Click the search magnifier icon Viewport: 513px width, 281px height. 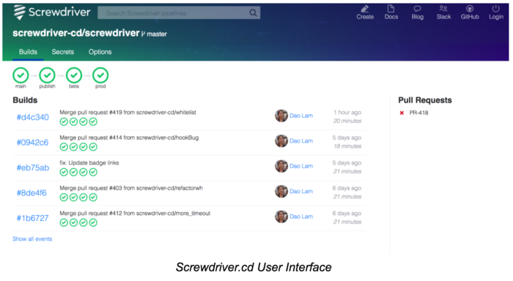pos(253,12)
